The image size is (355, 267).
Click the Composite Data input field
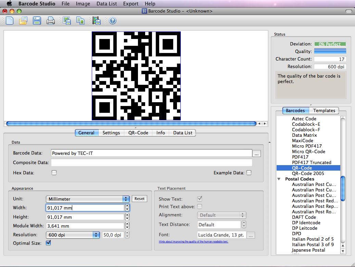click(x=151, y=162)
